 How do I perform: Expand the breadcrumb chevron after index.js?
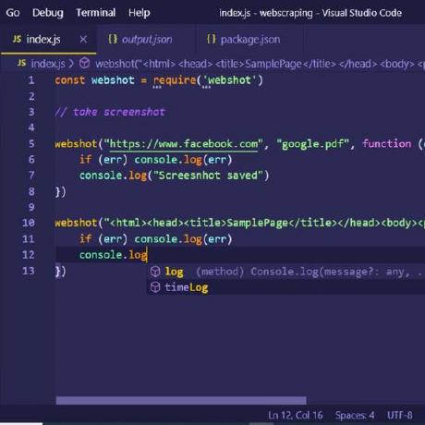pyautogui.click(x=71, y=64)
